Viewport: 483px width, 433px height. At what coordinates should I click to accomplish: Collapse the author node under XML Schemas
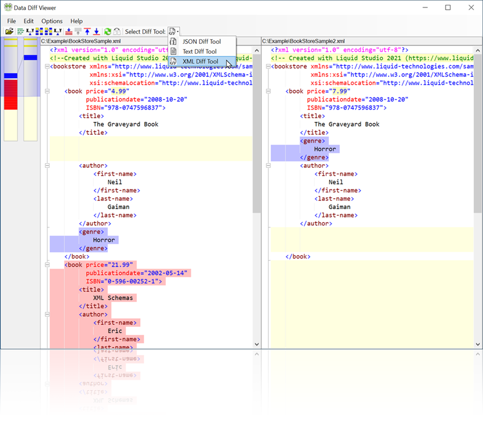click(47, 314)
